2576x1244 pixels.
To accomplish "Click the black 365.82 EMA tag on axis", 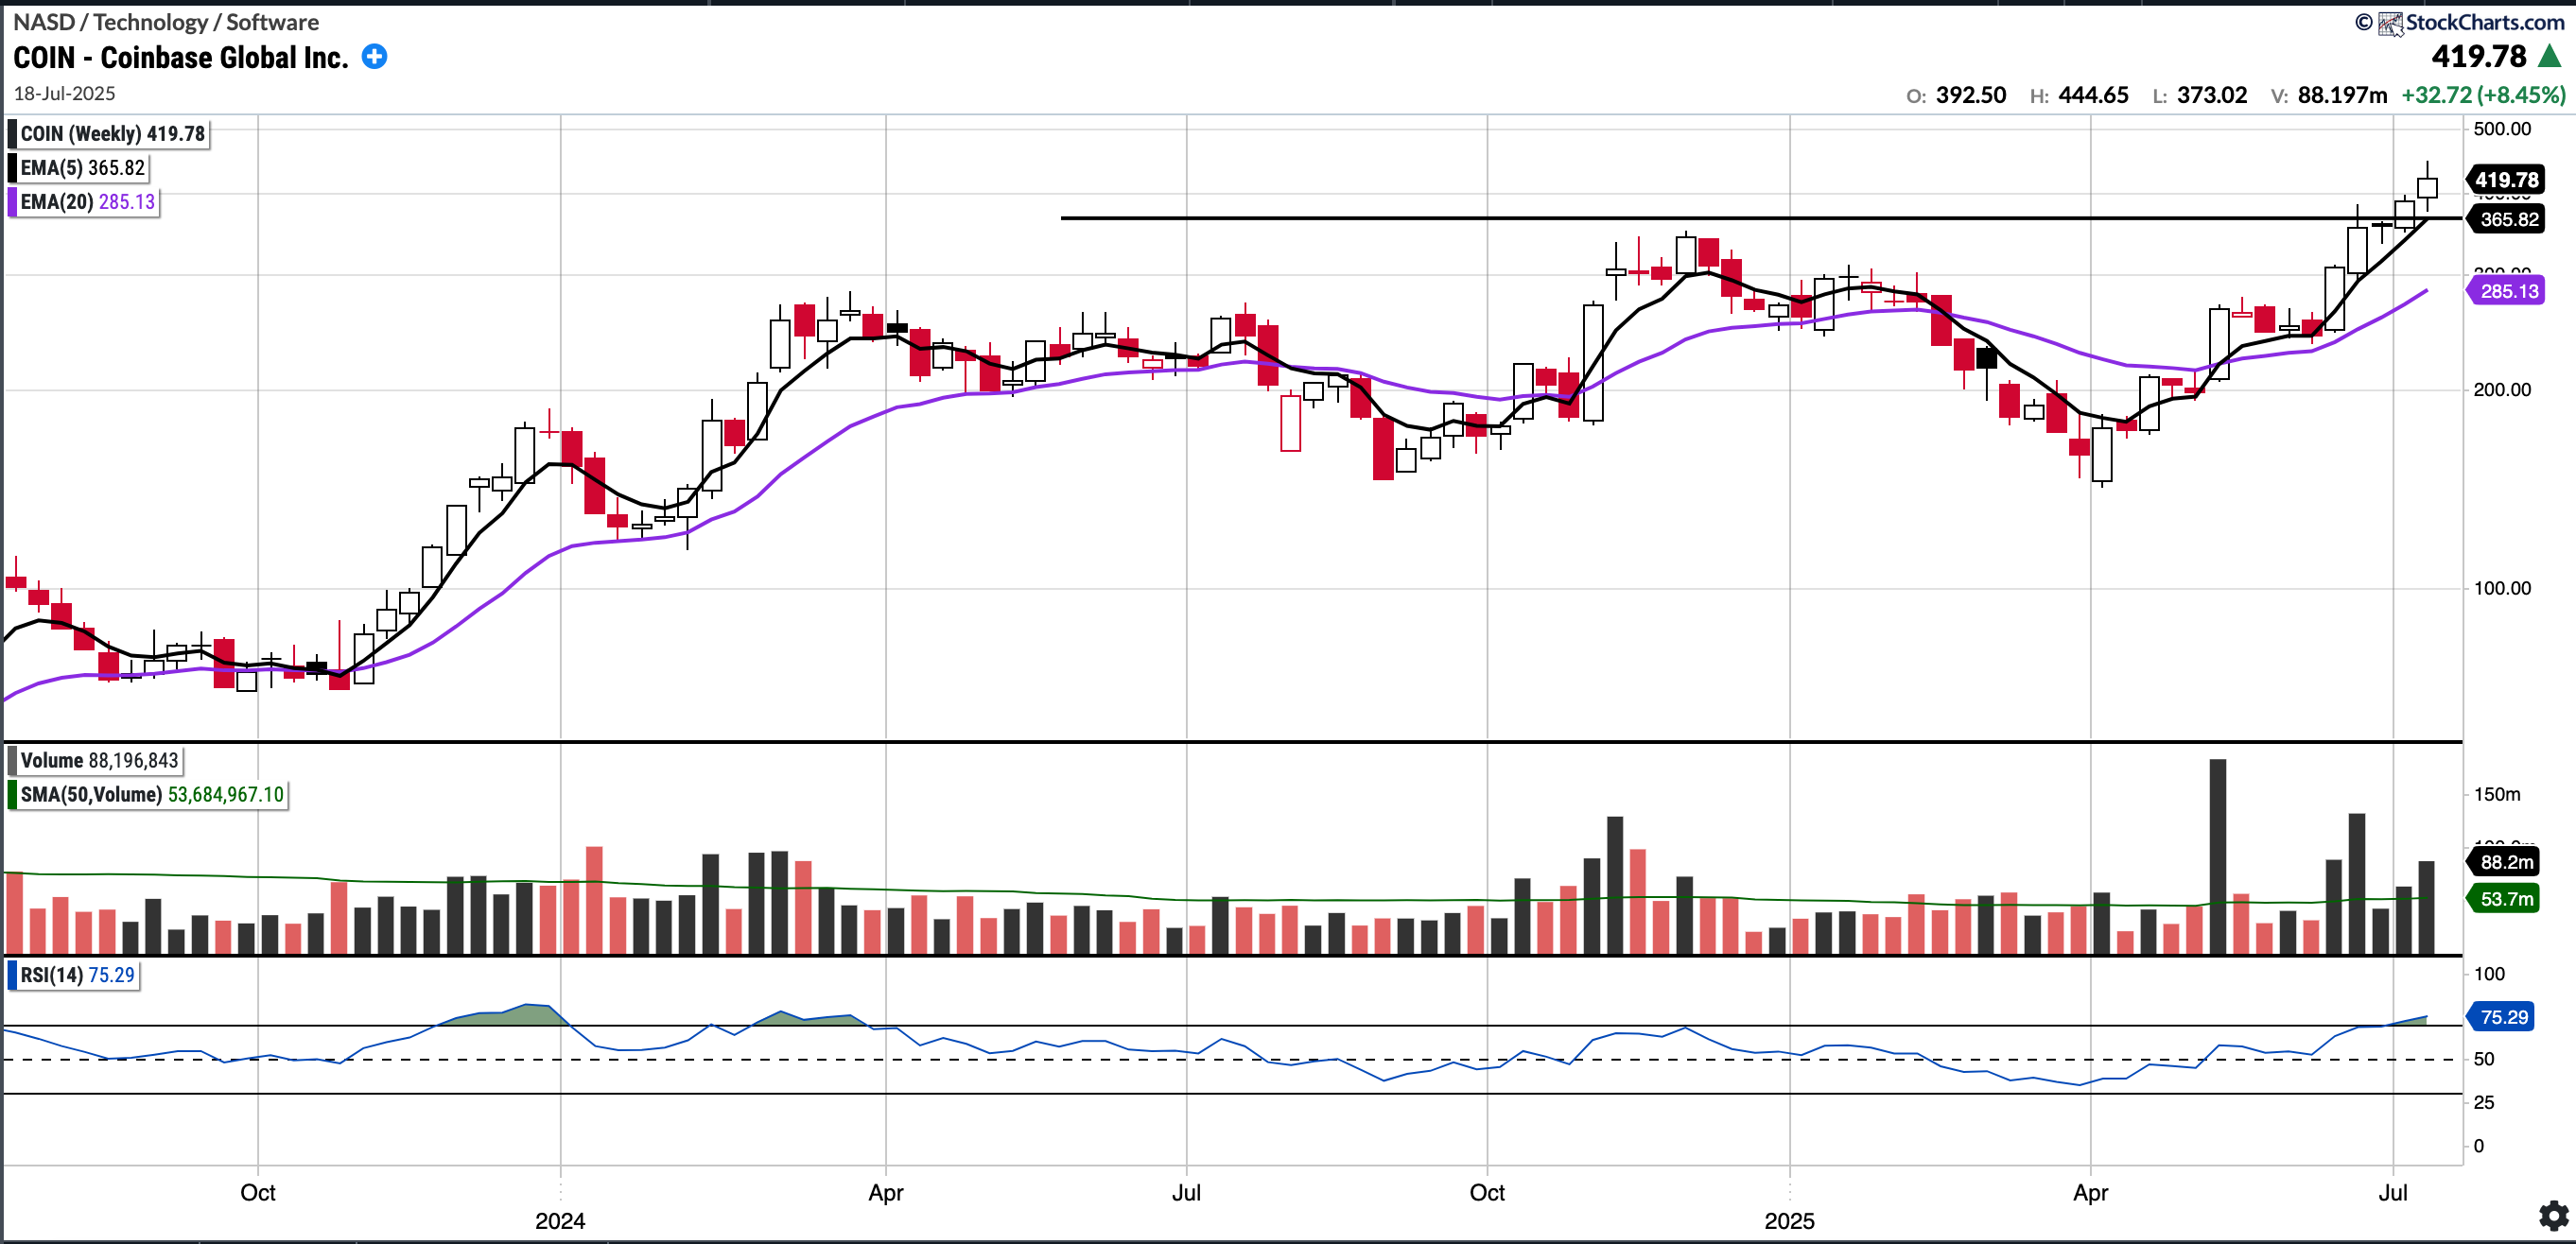I will 2508,219.
